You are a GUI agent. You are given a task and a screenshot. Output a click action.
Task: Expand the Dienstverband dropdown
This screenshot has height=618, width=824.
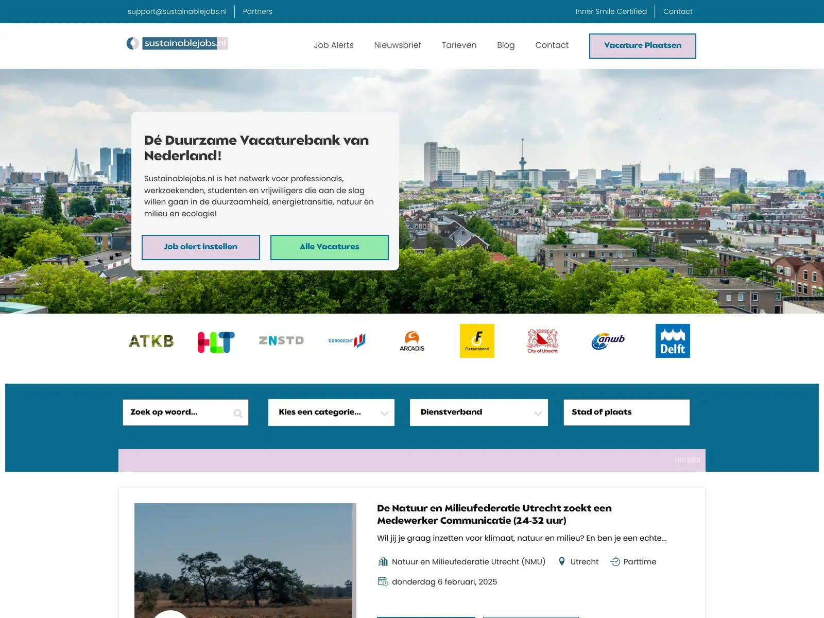click(479, 413)
